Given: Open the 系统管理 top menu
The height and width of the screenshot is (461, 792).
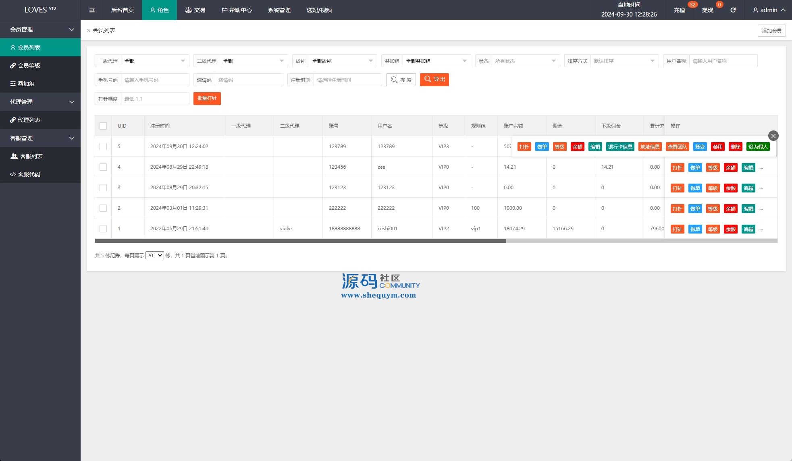Looking at the screenshot, I should click(x=279, y=10).
